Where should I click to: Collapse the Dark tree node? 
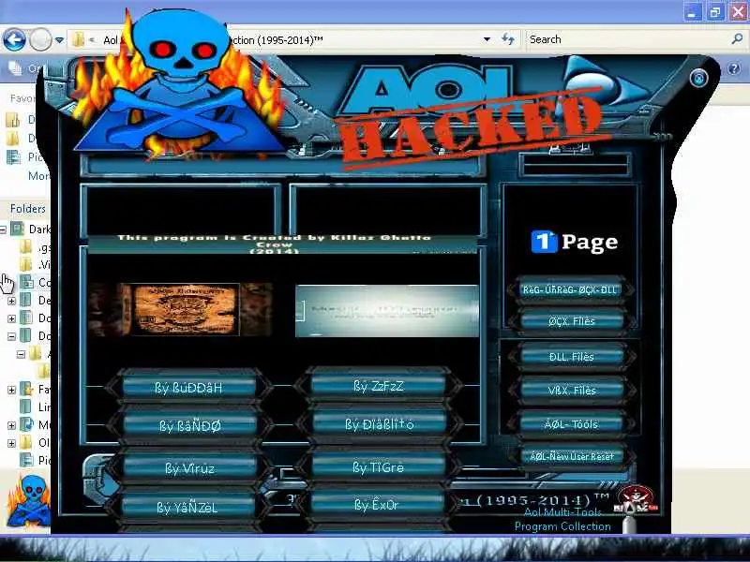[x=3, y=229]
